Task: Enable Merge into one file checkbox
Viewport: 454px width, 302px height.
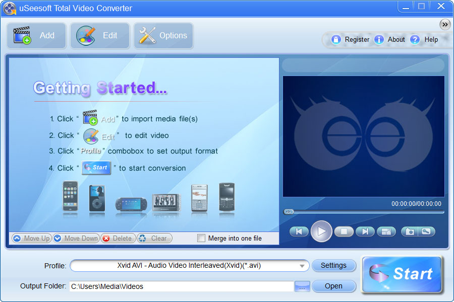Action: pos(201,238)
